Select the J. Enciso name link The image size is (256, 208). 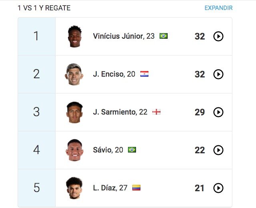(108, 74)
